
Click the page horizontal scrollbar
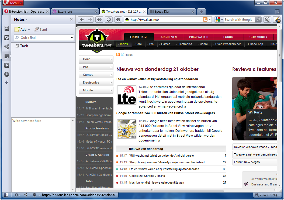click(152, 190)
